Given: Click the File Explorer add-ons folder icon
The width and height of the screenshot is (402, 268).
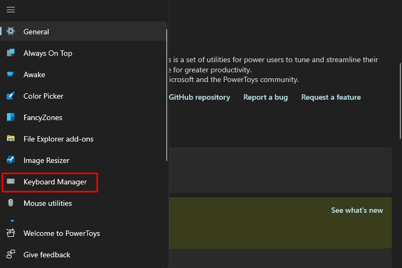Looking at the screenshot, I should click(11, 138).
